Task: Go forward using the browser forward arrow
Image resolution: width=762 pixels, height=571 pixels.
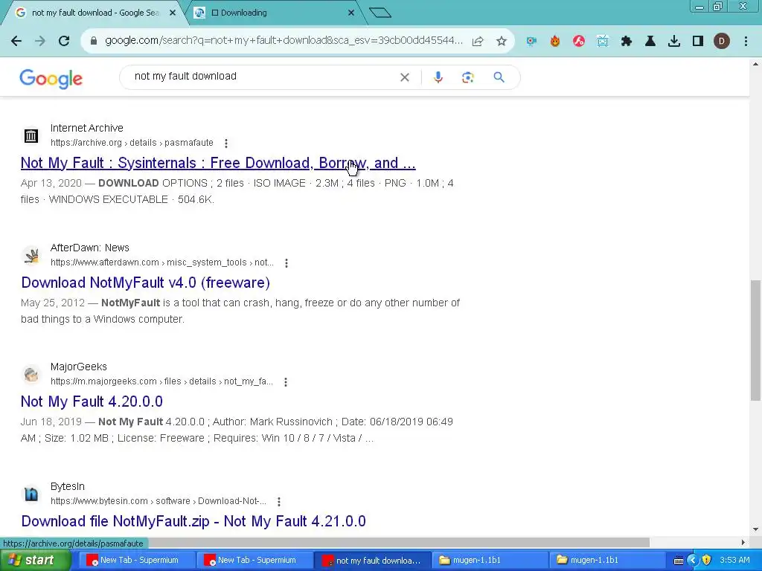Action: pos(40,41)
